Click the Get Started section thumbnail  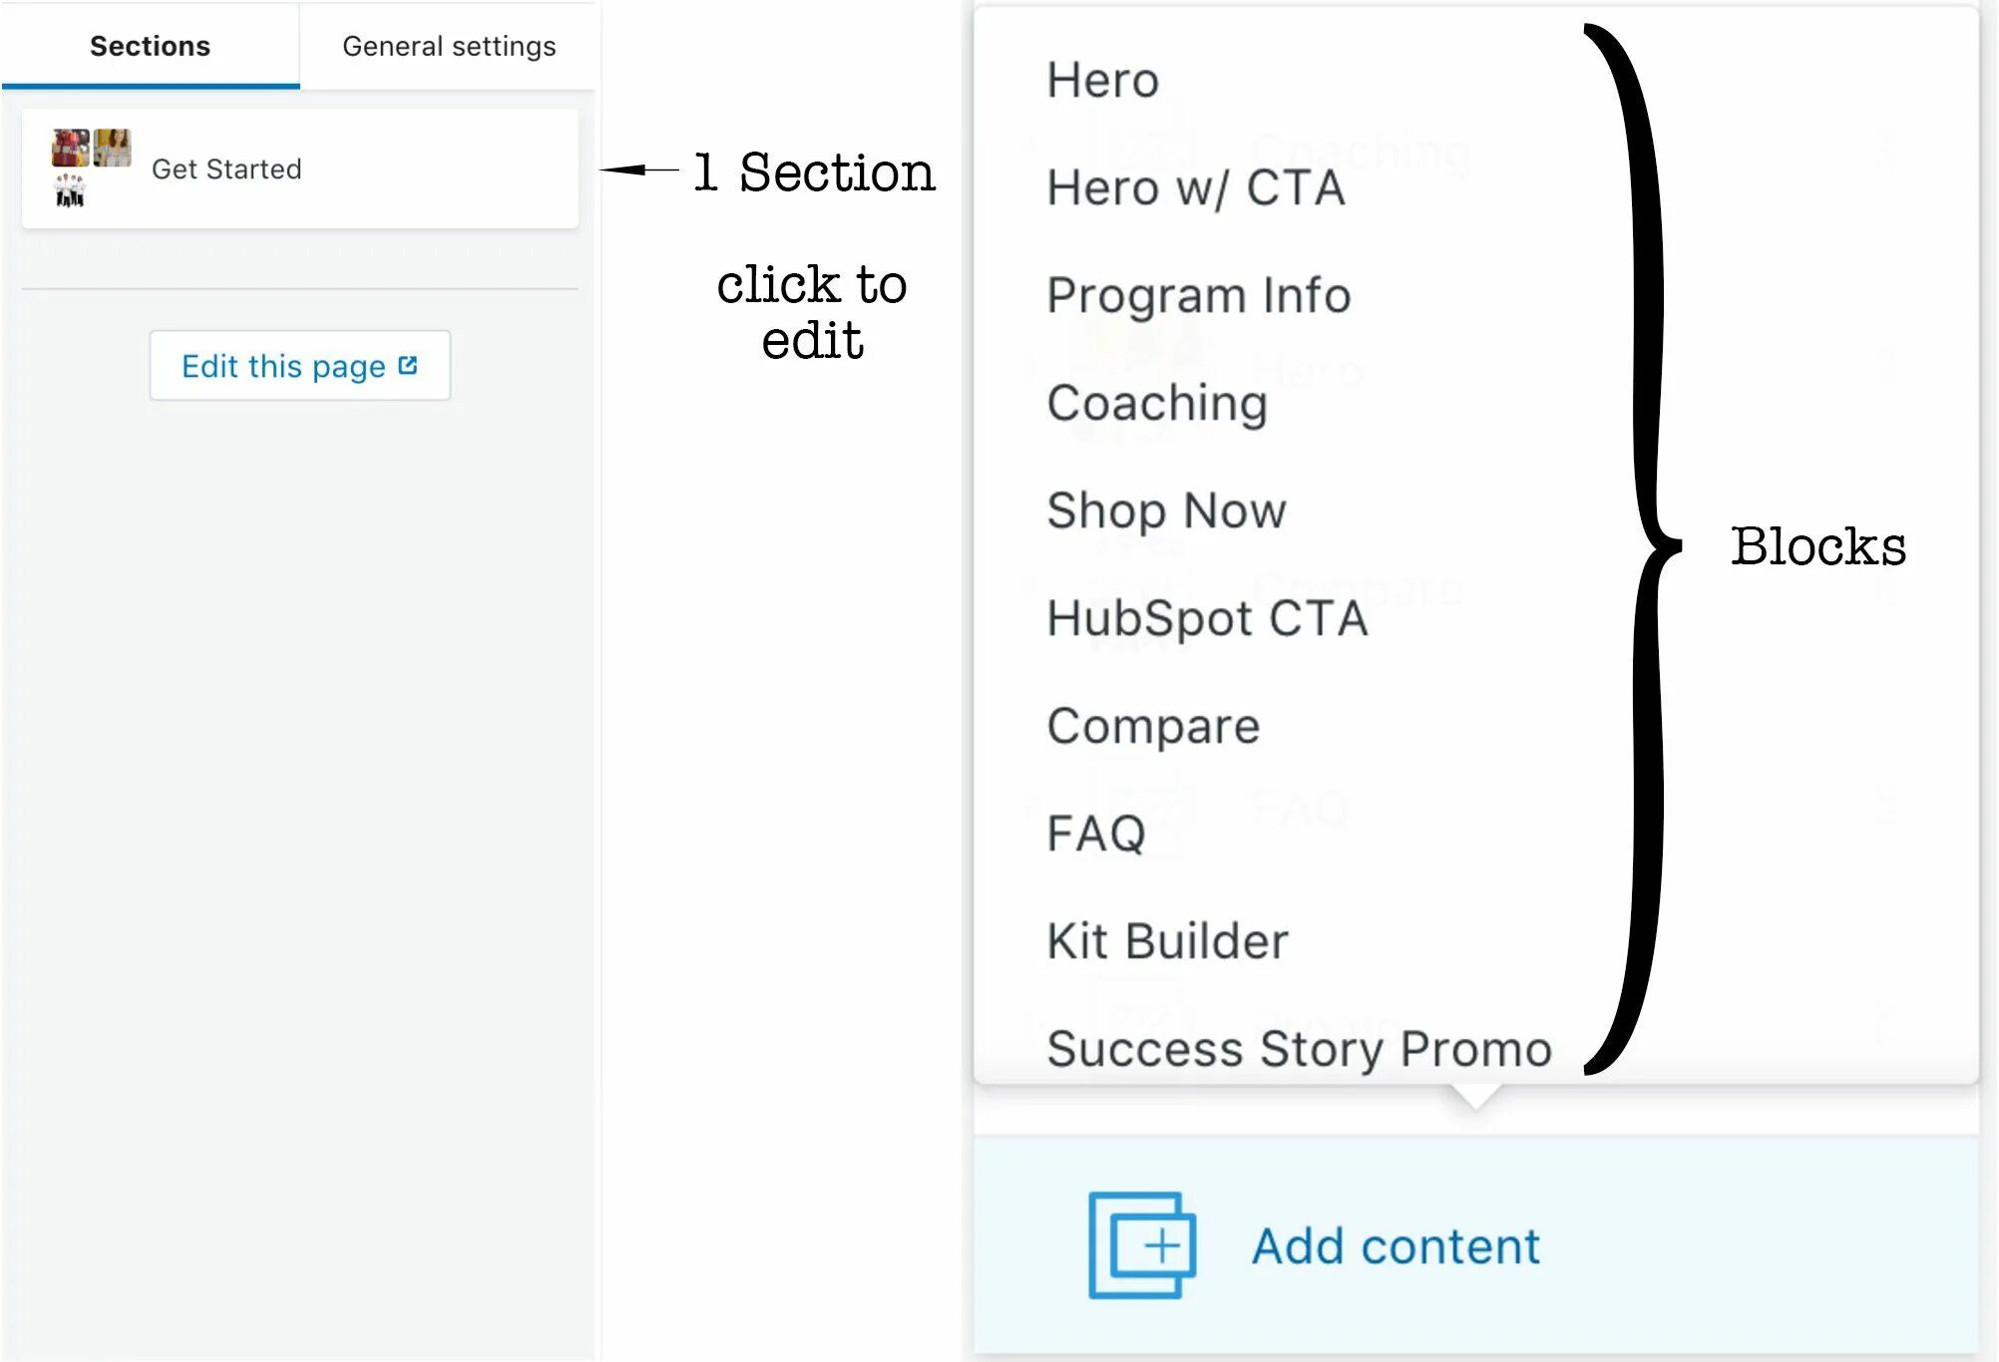coord(92,169)
